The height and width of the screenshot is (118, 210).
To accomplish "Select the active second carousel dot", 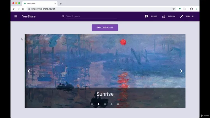I will [x=98, y=104].
